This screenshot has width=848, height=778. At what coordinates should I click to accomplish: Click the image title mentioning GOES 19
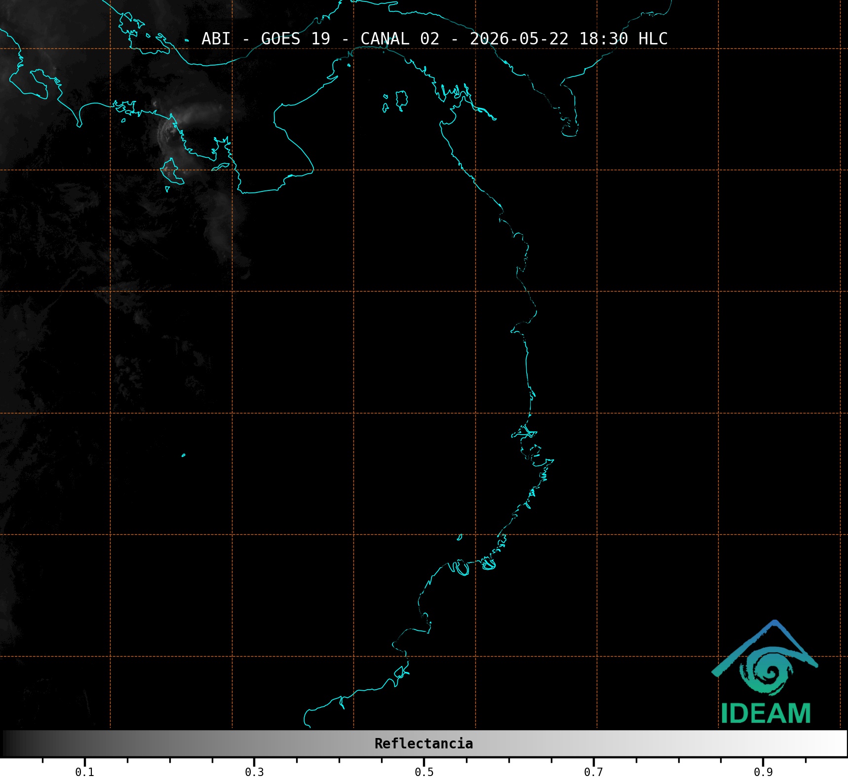click(434, 38)
